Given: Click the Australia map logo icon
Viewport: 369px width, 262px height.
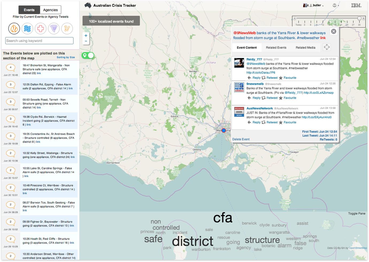Looking at the screenshot, I should tap(88, 5).
